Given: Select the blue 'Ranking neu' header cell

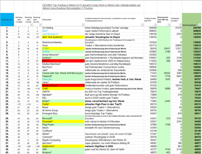Looking at the screenshot, I should [7, 20].
